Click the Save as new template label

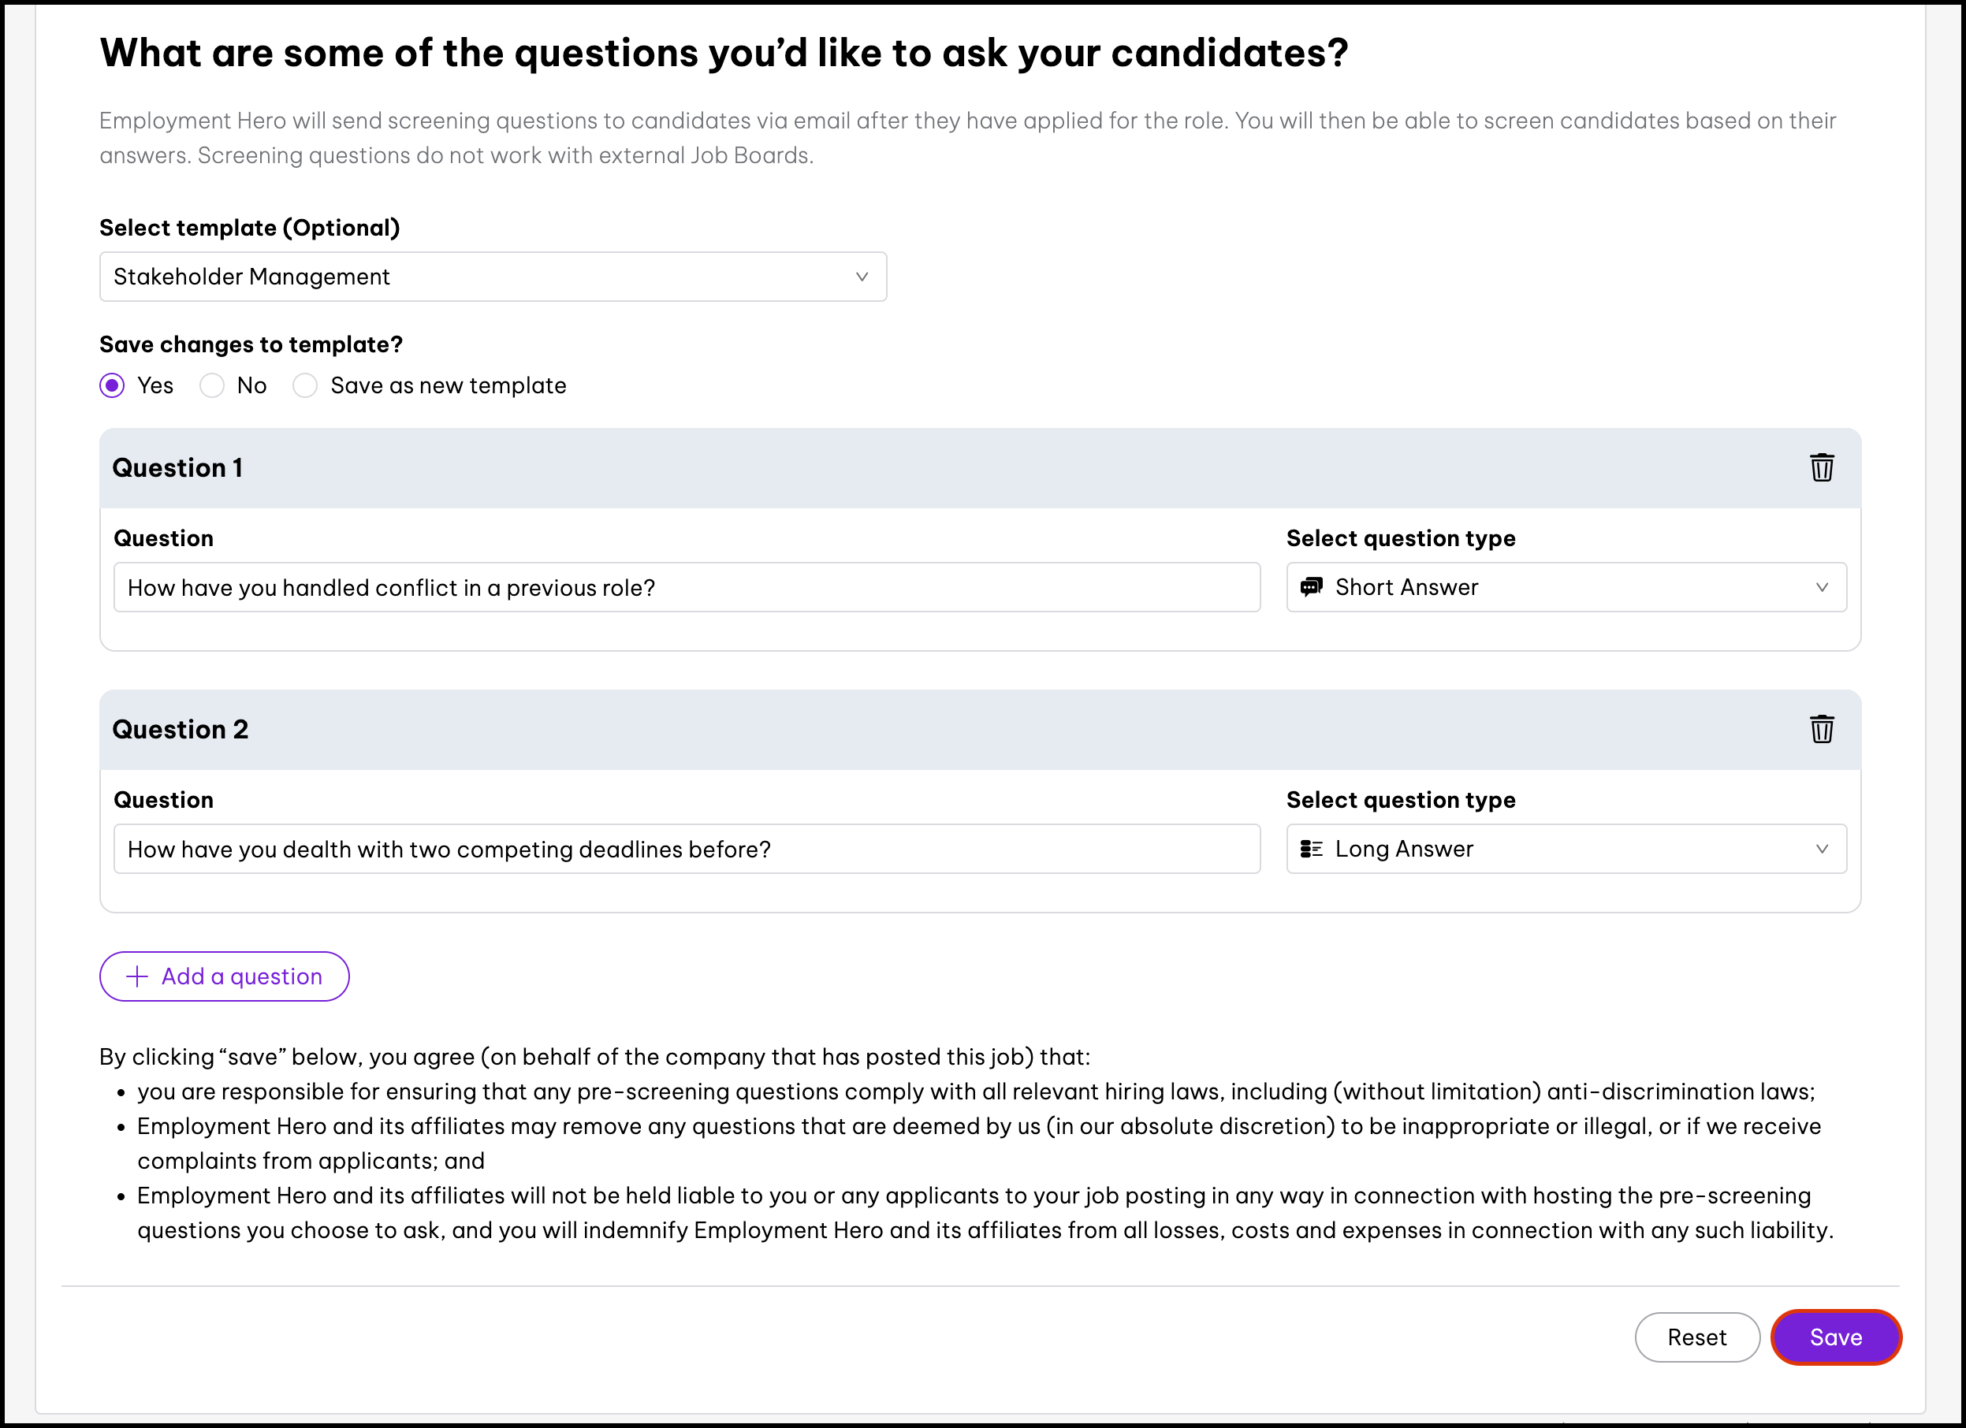point(449,385)
